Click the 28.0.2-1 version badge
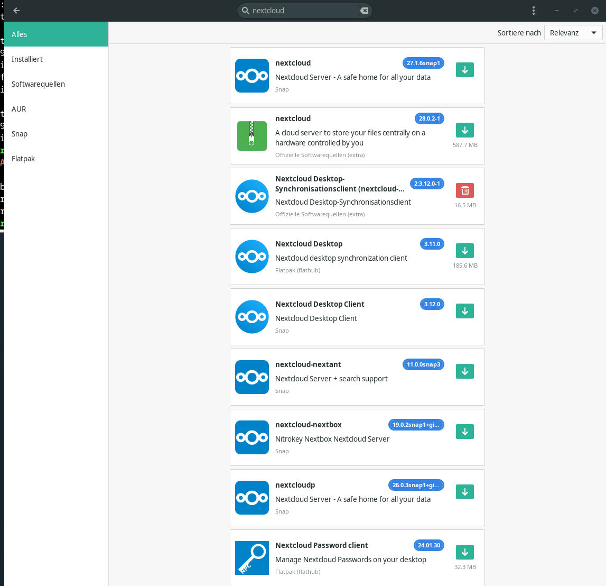The width and height of the screenshot is (606, 586). tap(430, 119)
